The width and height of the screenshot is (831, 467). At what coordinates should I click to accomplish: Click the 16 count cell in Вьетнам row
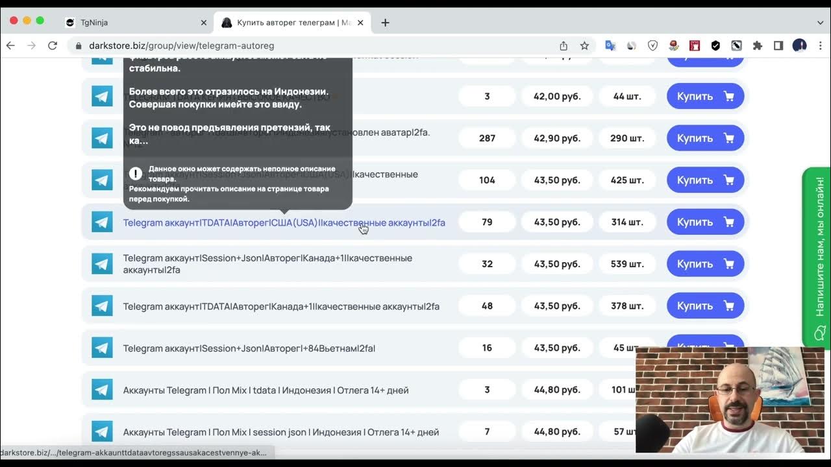487,348
